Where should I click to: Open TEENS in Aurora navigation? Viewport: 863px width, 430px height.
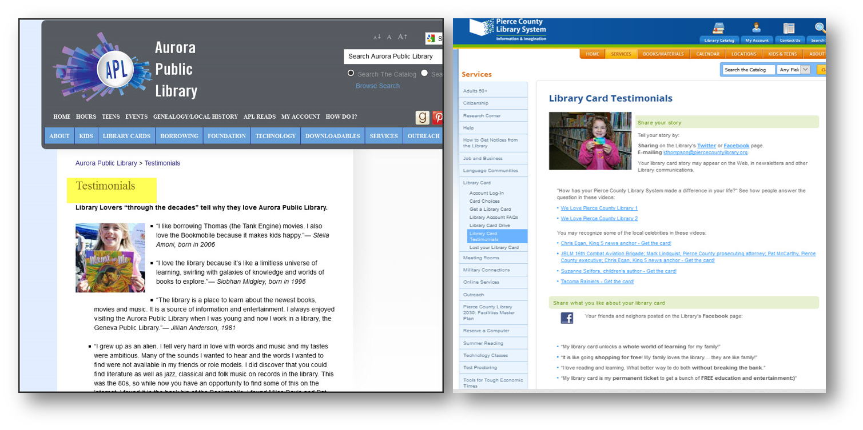111,116
